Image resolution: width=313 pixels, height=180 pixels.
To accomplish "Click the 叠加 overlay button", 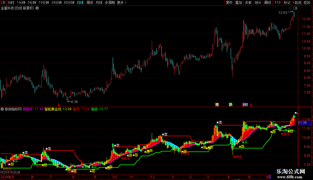I will pos(238,2).
